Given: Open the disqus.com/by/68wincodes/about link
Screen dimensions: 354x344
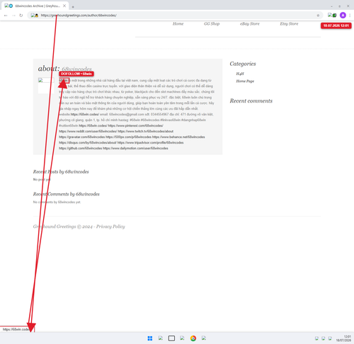Looking at the screenshot, I should [x=88, y=143].
